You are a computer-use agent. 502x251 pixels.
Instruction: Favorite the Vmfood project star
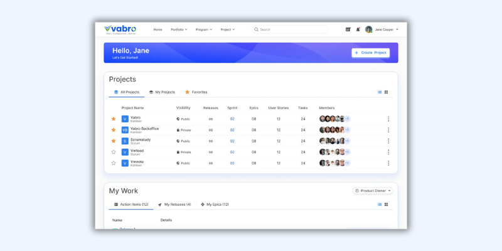tap(114, 152)
